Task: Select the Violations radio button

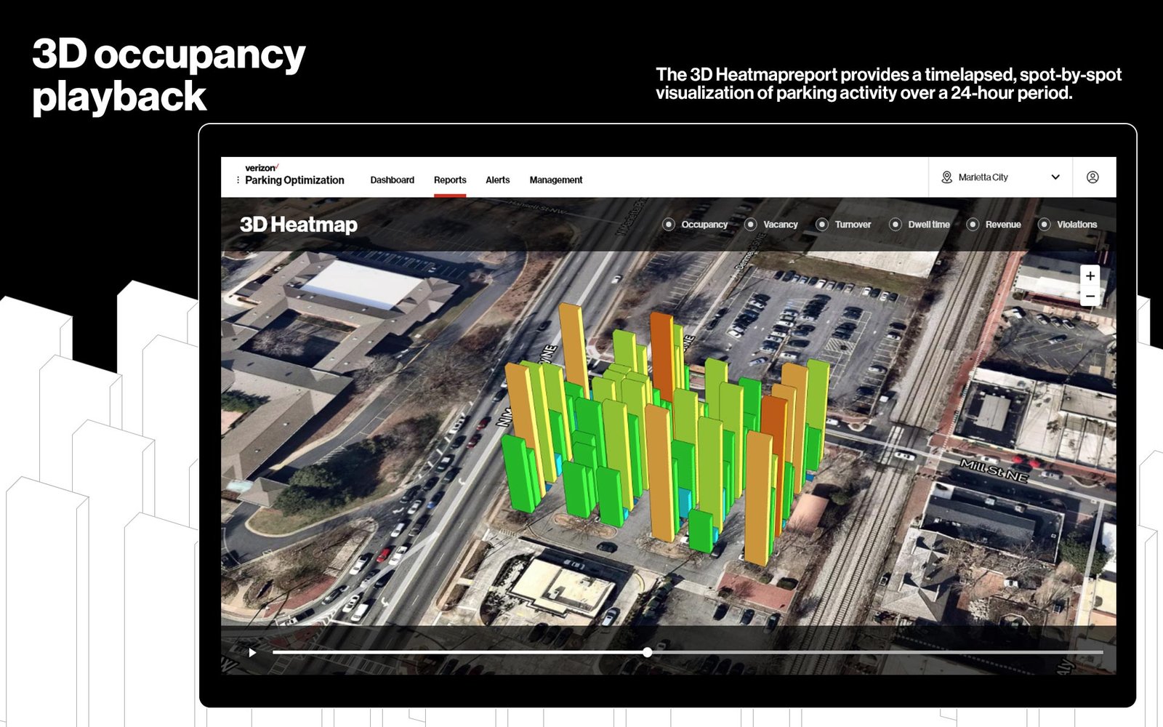Action: pyautogui.click(x=1045, y=225)
